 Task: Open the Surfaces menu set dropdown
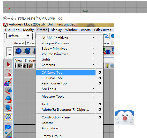pyautogui.click(x=28, y=36)
